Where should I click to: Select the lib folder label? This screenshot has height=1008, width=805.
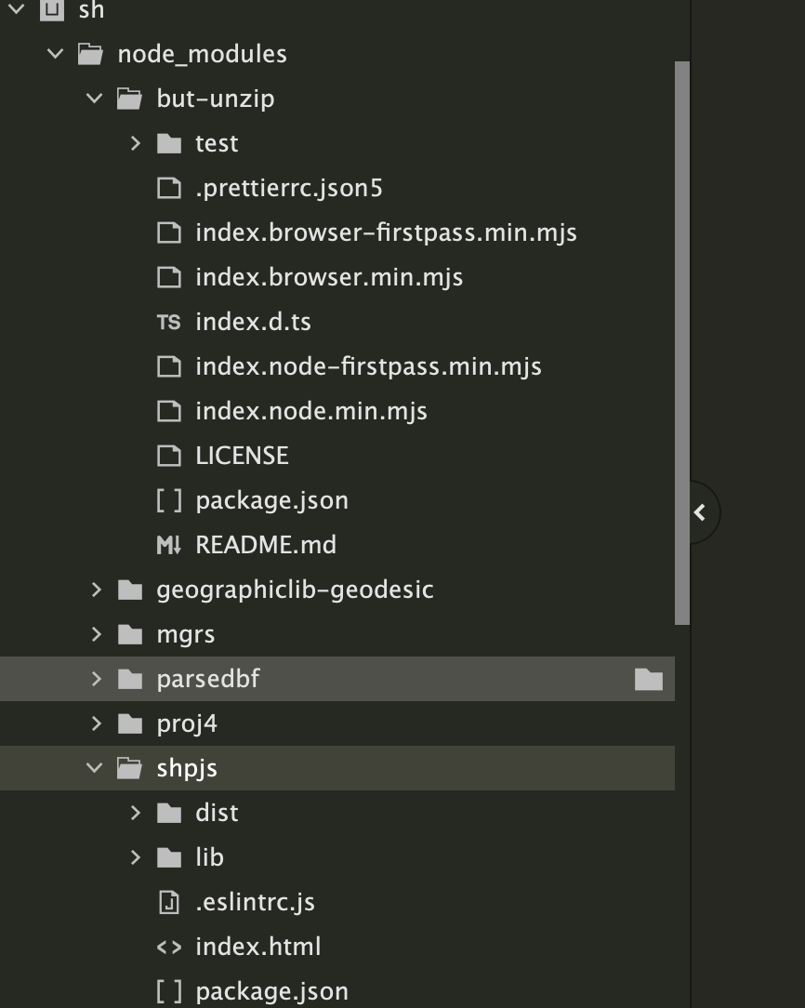coord(210,857)
